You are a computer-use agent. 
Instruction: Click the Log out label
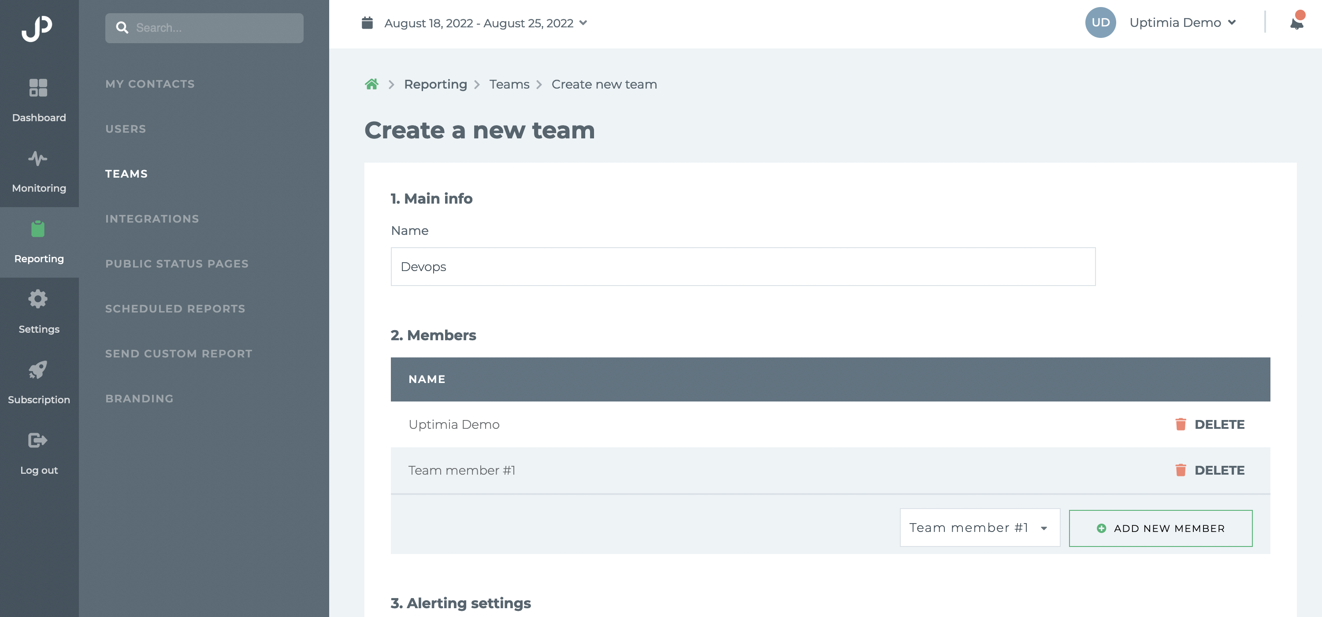pos(39,470)
